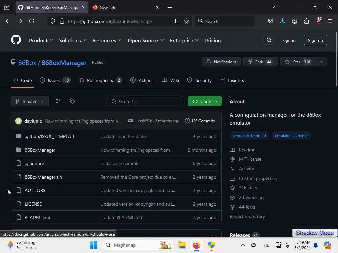Select the Code repository tab

pos(22,80)
